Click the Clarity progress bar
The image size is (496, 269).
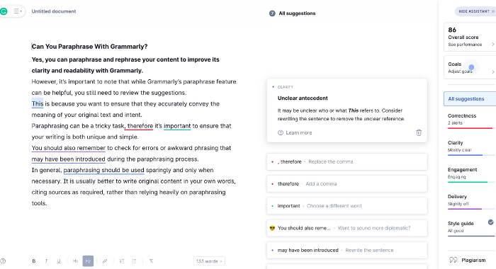(470, 155)
